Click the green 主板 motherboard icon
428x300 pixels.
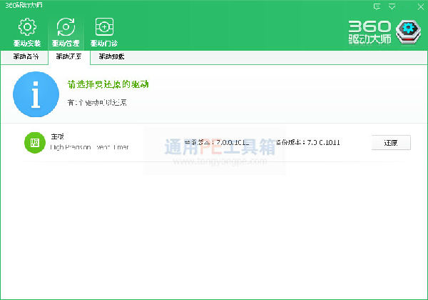coord(35,142)
